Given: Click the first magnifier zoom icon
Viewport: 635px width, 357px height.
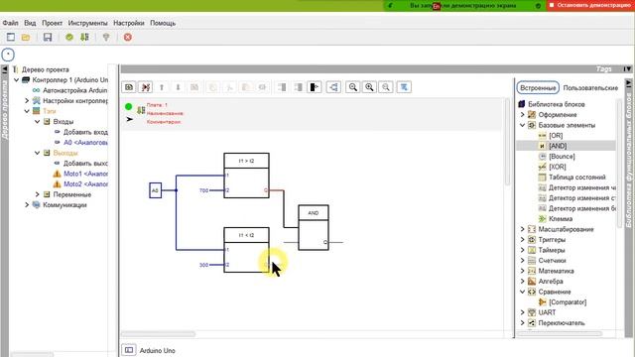Looking at the screenshot, I should (x=353, y=87).
